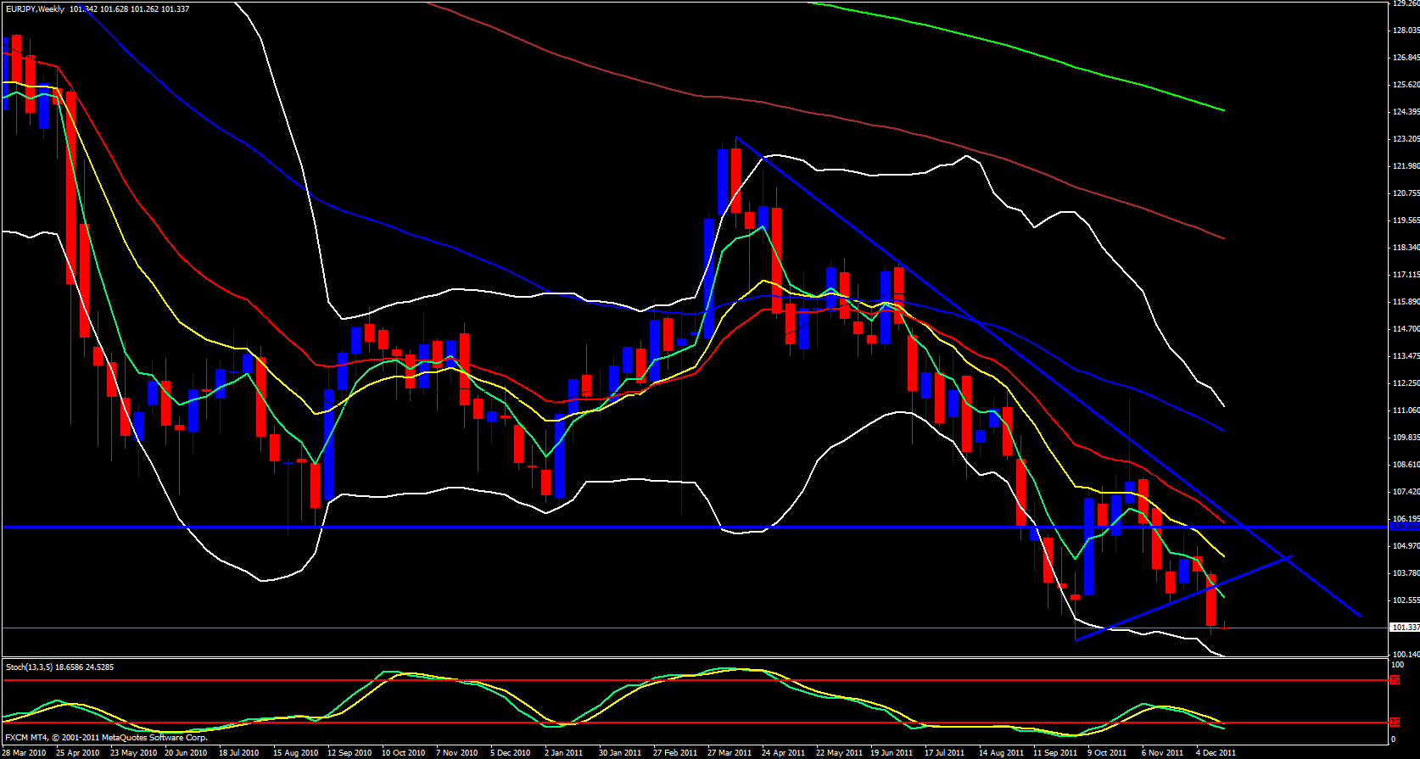The image size is (1420, 759).
Task: Click the 30 Jan 2011 date label
Action: pyautogui.click(x=620, y=753)
